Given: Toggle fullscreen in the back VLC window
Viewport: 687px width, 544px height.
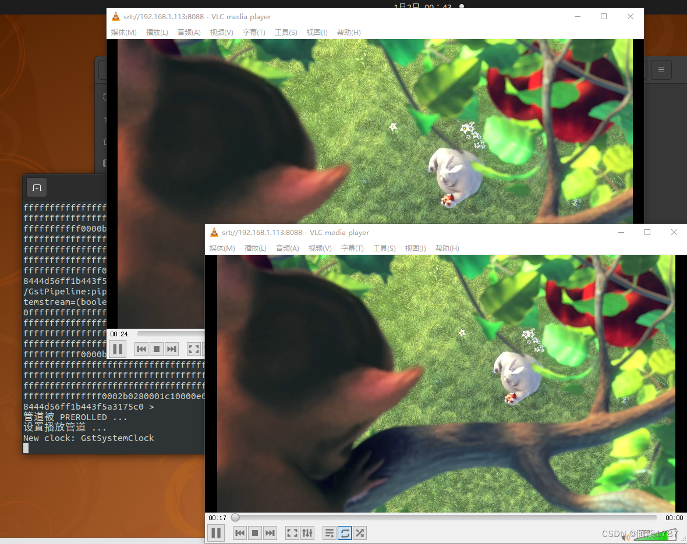Looking at the screenshot, I should tap(194, 349).
